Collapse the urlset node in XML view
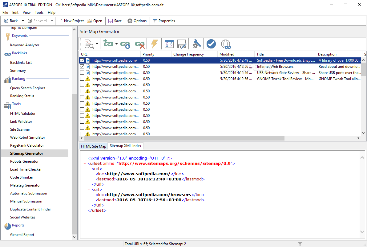Screen dimensions: 367x247 (x=85, y=164)
